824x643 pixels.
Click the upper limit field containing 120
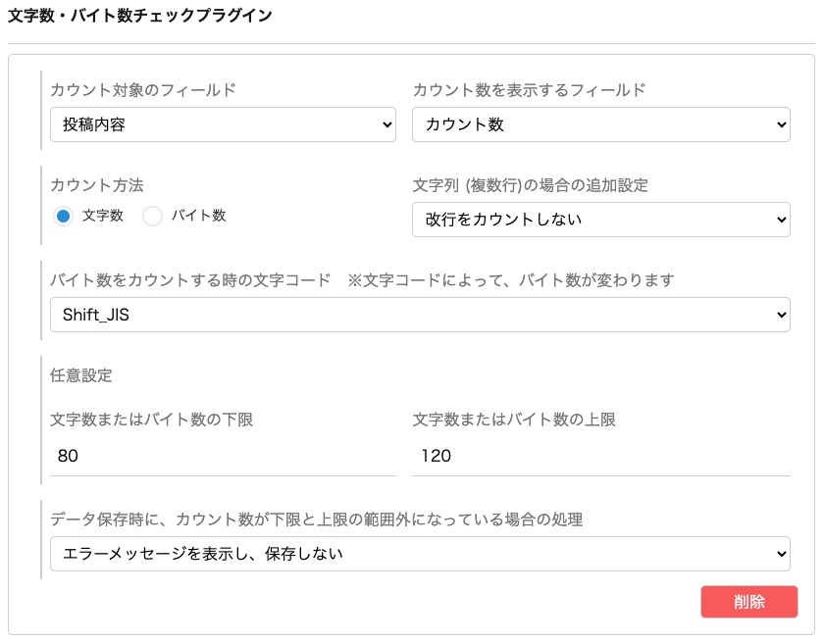pyautogui.click(x=601, y=456)
